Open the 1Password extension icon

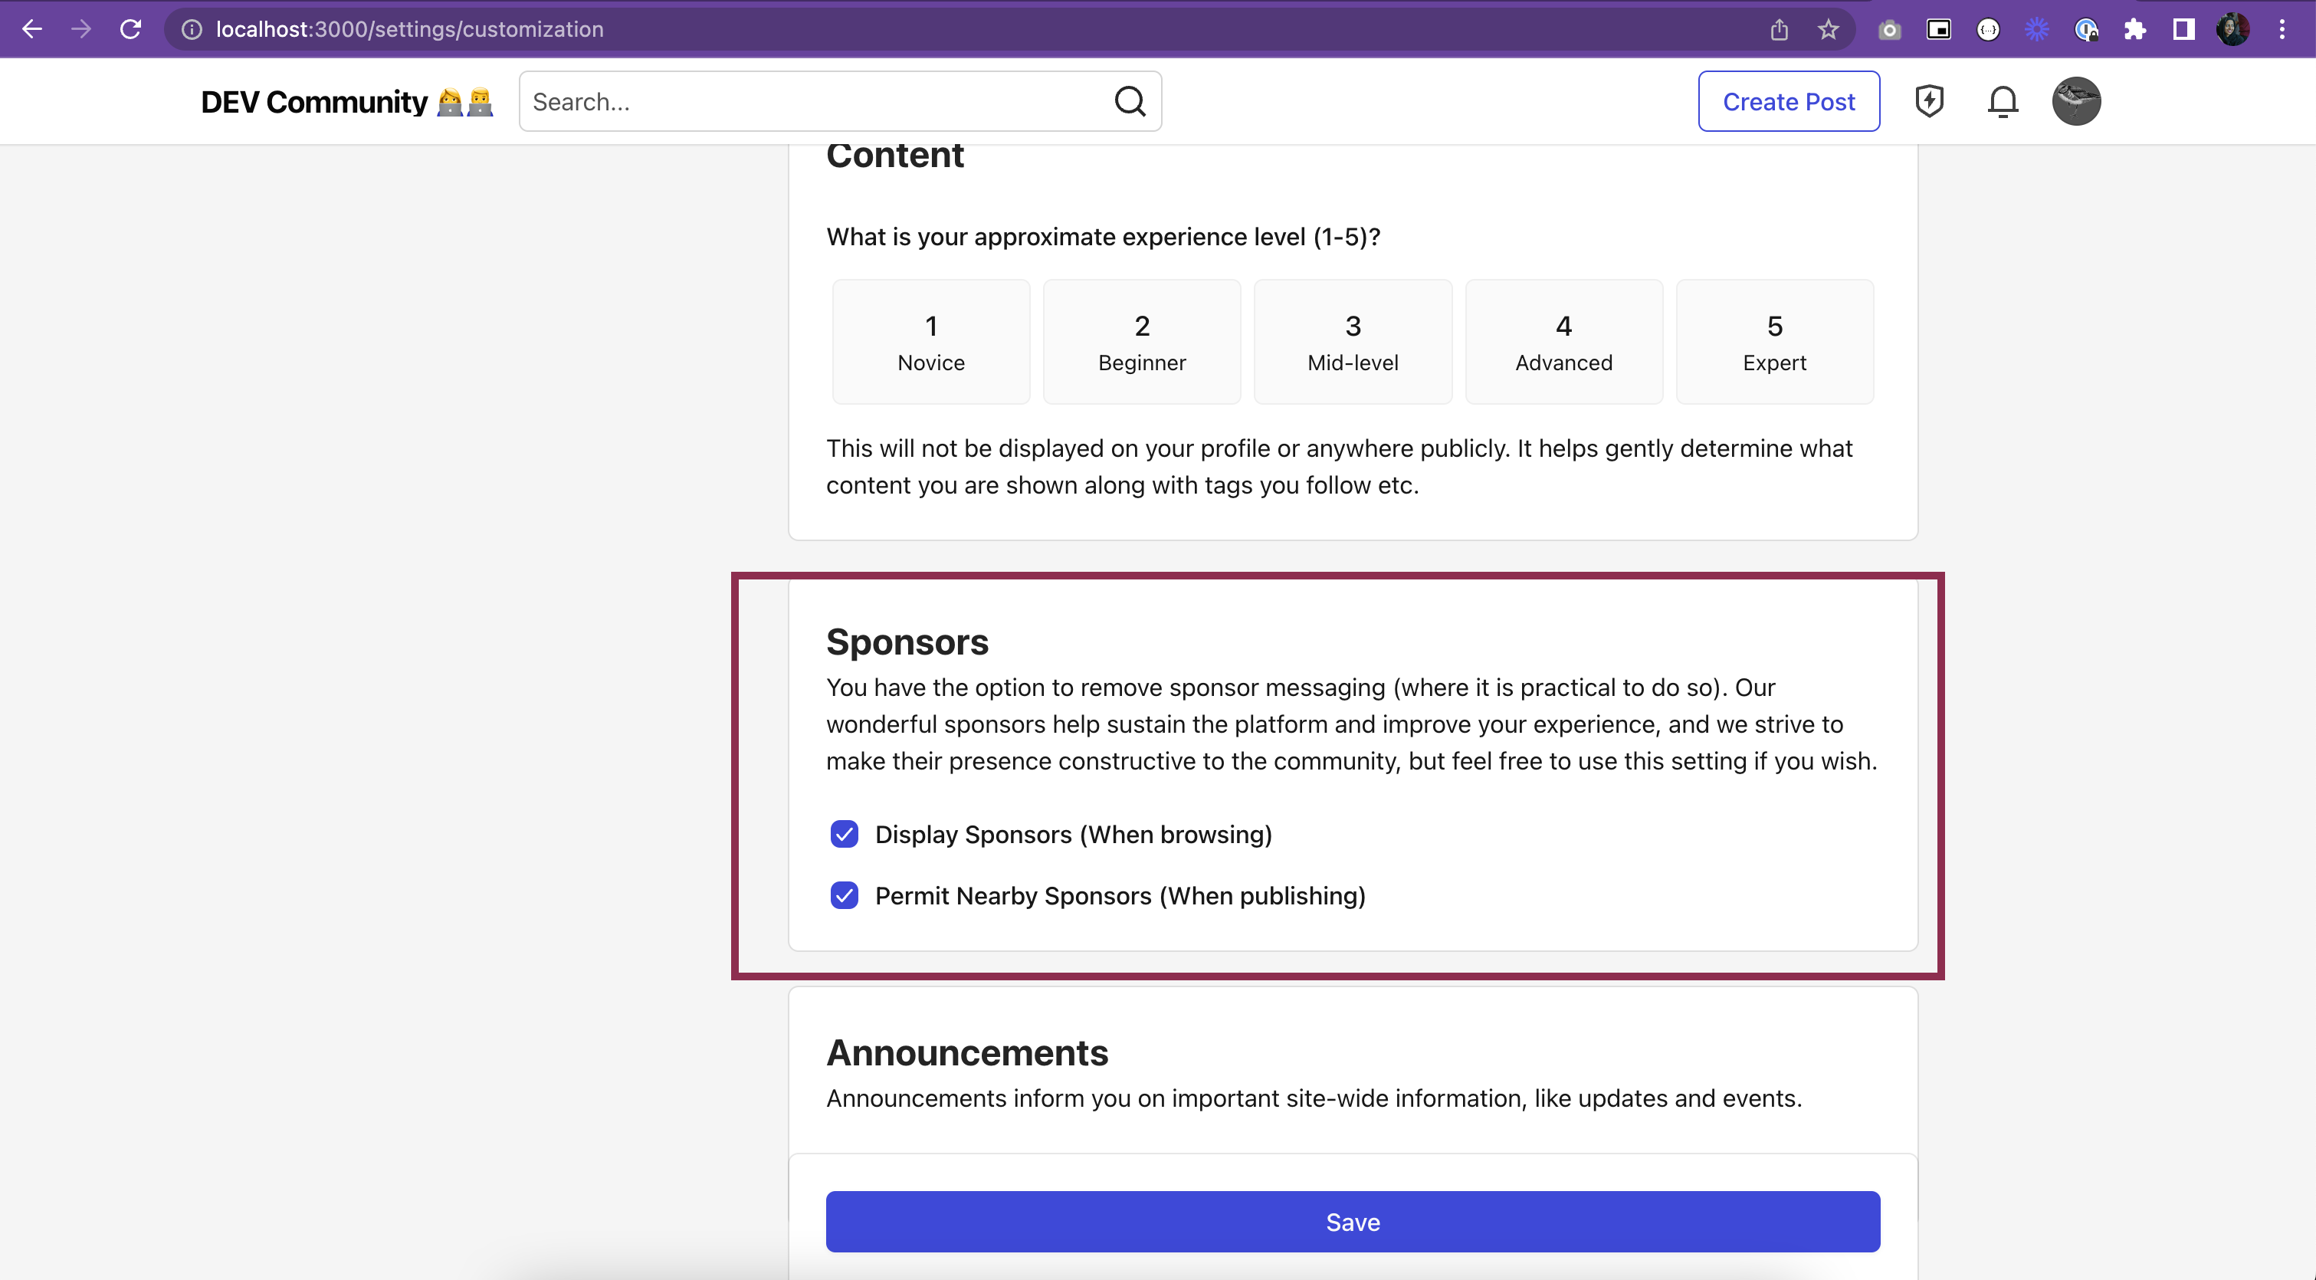2087,29
